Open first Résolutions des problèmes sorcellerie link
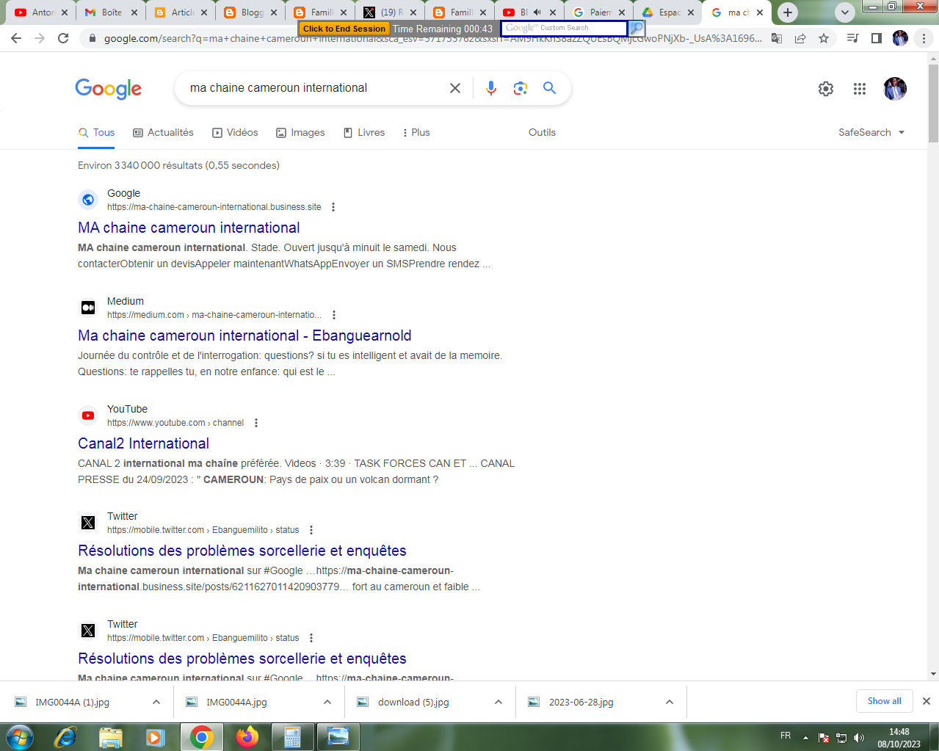The image size is (939, 751). coord(242,551)
